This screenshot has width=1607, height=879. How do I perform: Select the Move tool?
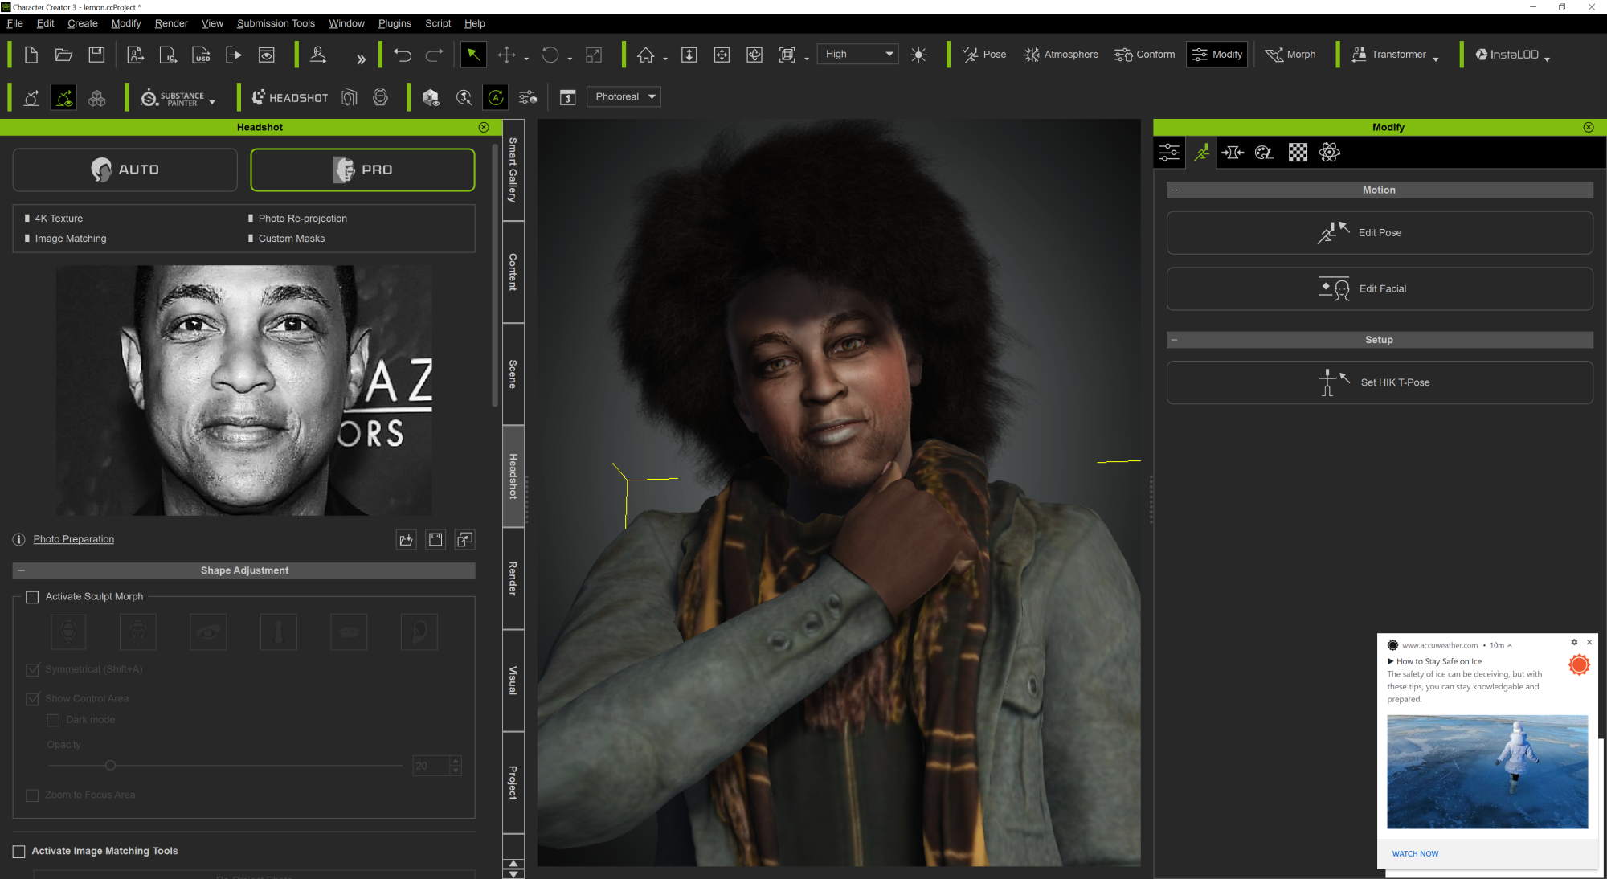506,55
